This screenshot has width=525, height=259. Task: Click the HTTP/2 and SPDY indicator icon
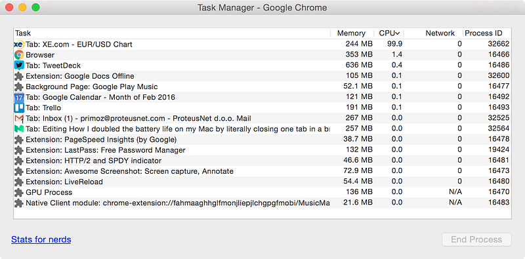(19, 161)
